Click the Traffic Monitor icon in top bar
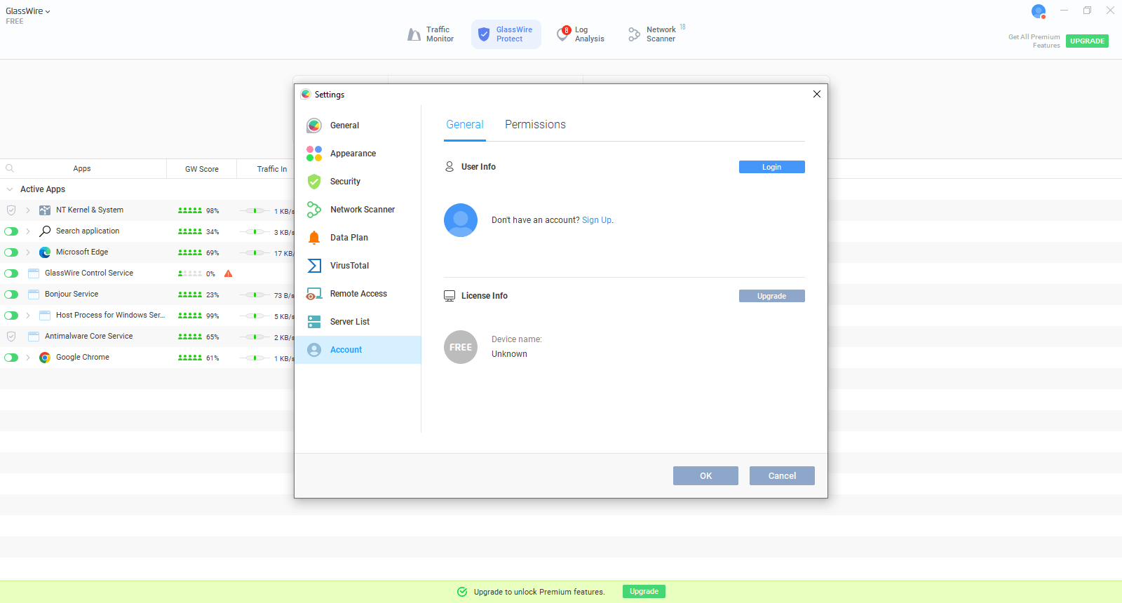1122x603 pixels. tap(414, 34)
